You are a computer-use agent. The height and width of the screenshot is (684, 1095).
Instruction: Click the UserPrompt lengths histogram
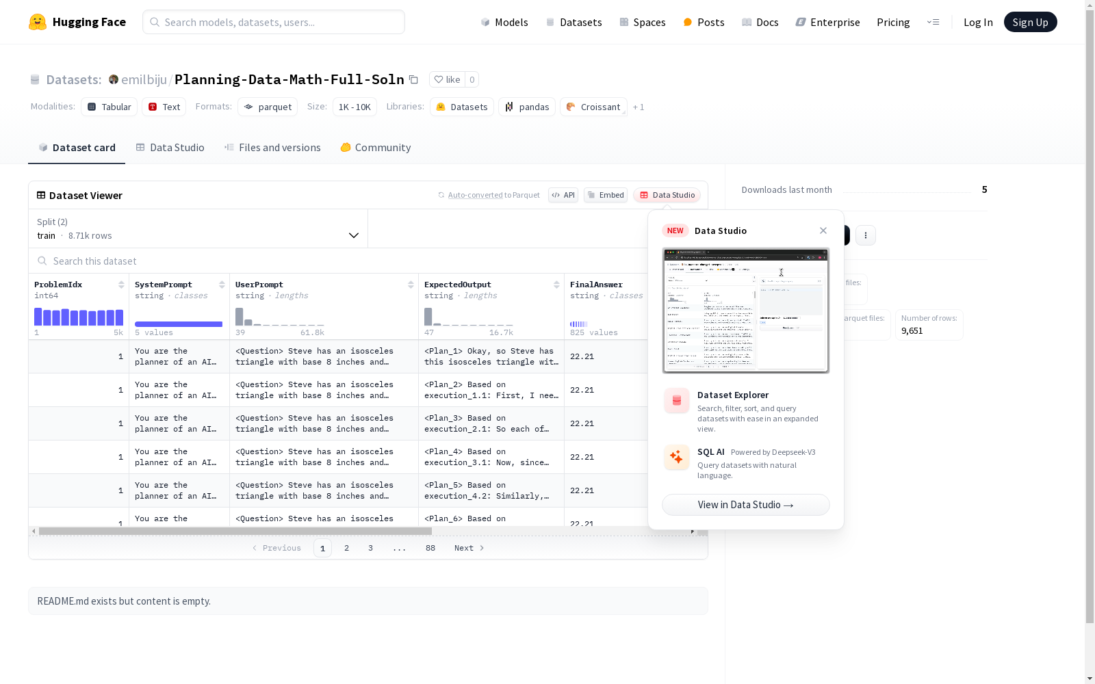pos(280,317)
